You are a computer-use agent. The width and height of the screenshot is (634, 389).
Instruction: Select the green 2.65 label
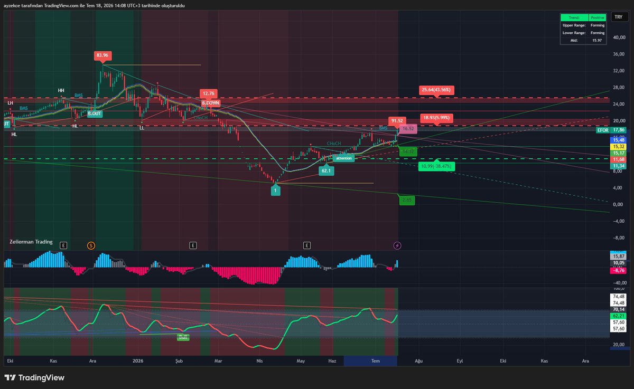tap(407, 200)
